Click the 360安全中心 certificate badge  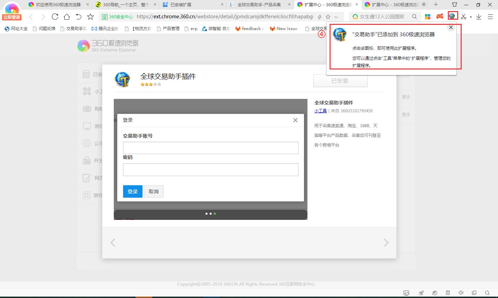pos(117,17)
